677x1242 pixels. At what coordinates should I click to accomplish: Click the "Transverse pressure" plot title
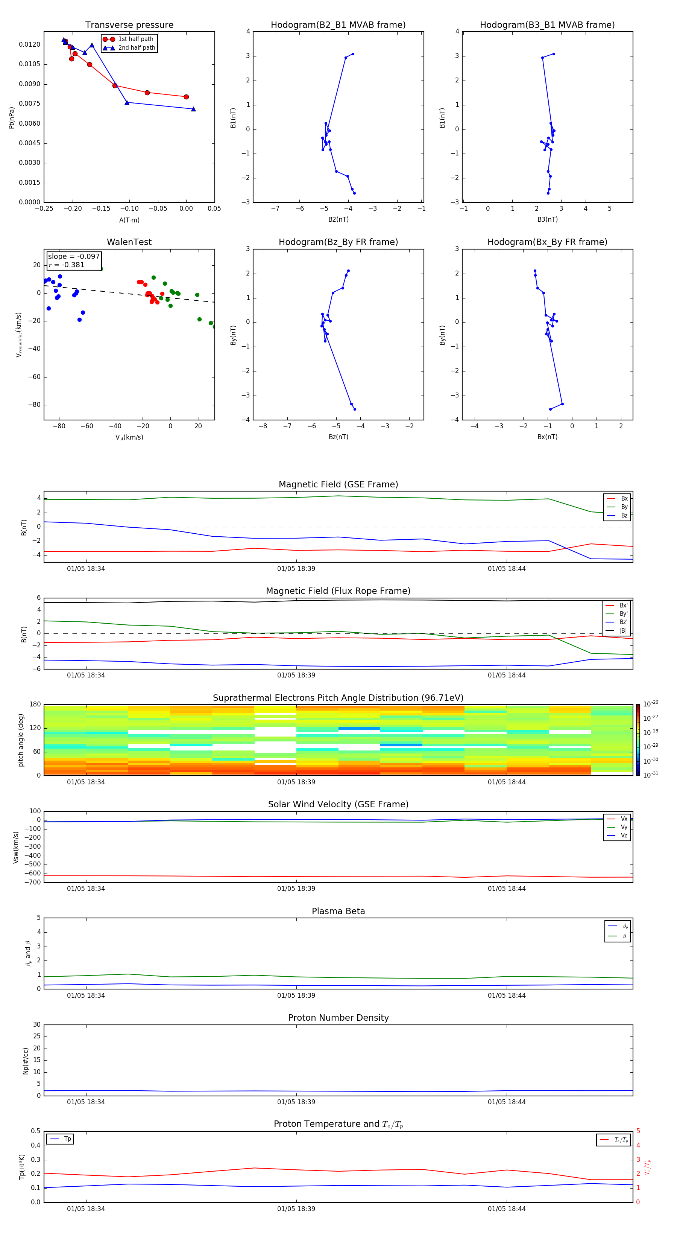pos(129,24)
